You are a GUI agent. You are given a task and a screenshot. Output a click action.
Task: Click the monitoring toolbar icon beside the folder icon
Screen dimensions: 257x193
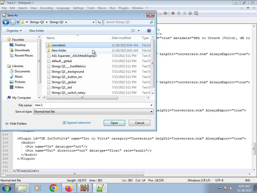pos(165,13)
